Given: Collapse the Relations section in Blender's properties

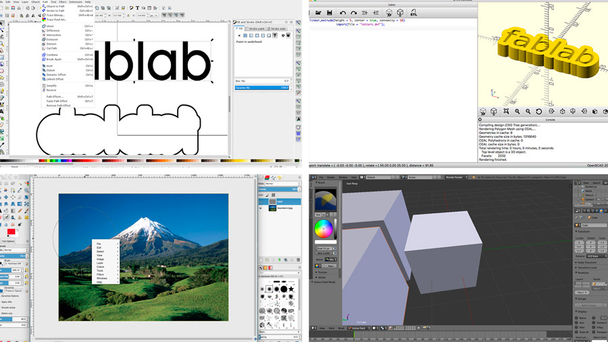Looking at the screenshot, I should coord(583,272).
